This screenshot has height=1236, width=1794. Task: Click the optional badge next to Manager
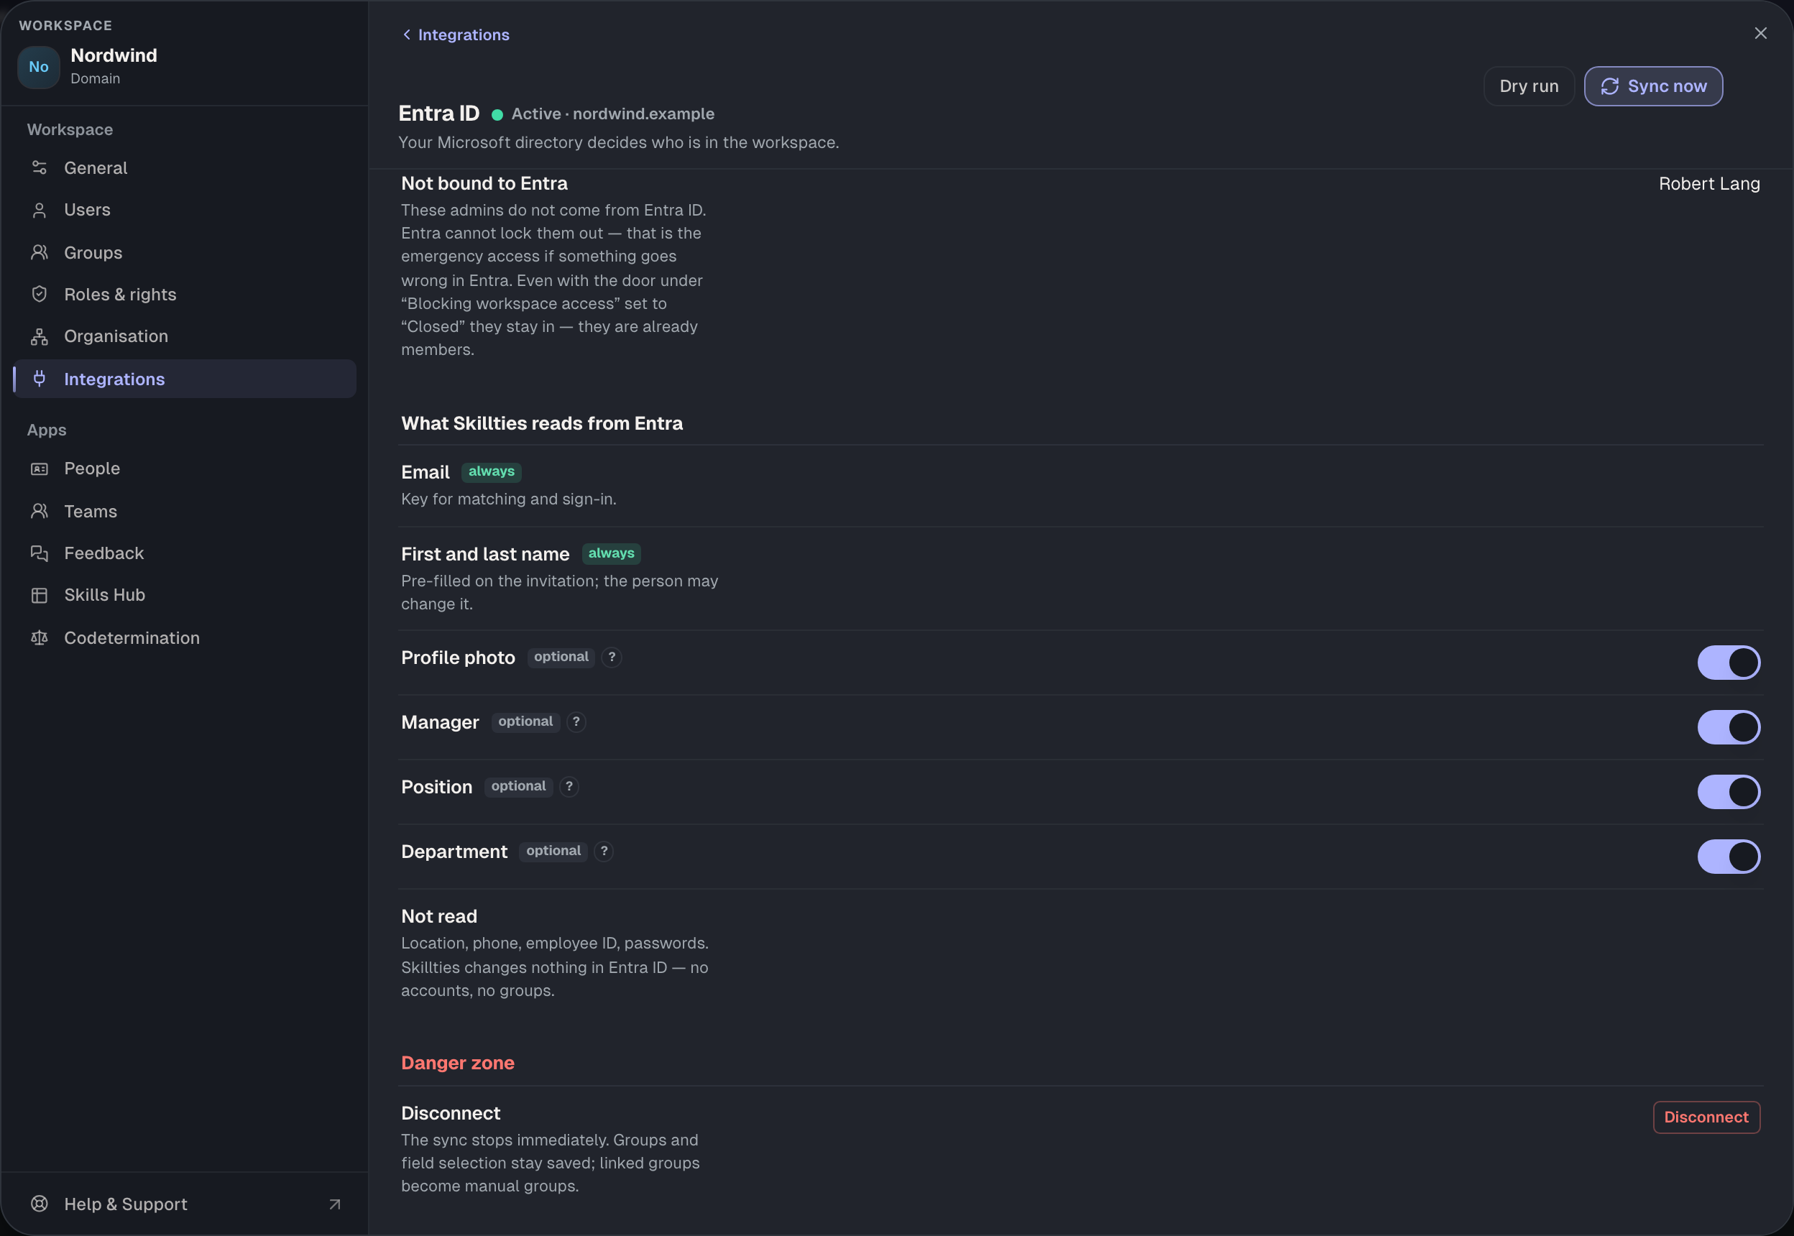point(525,721)
